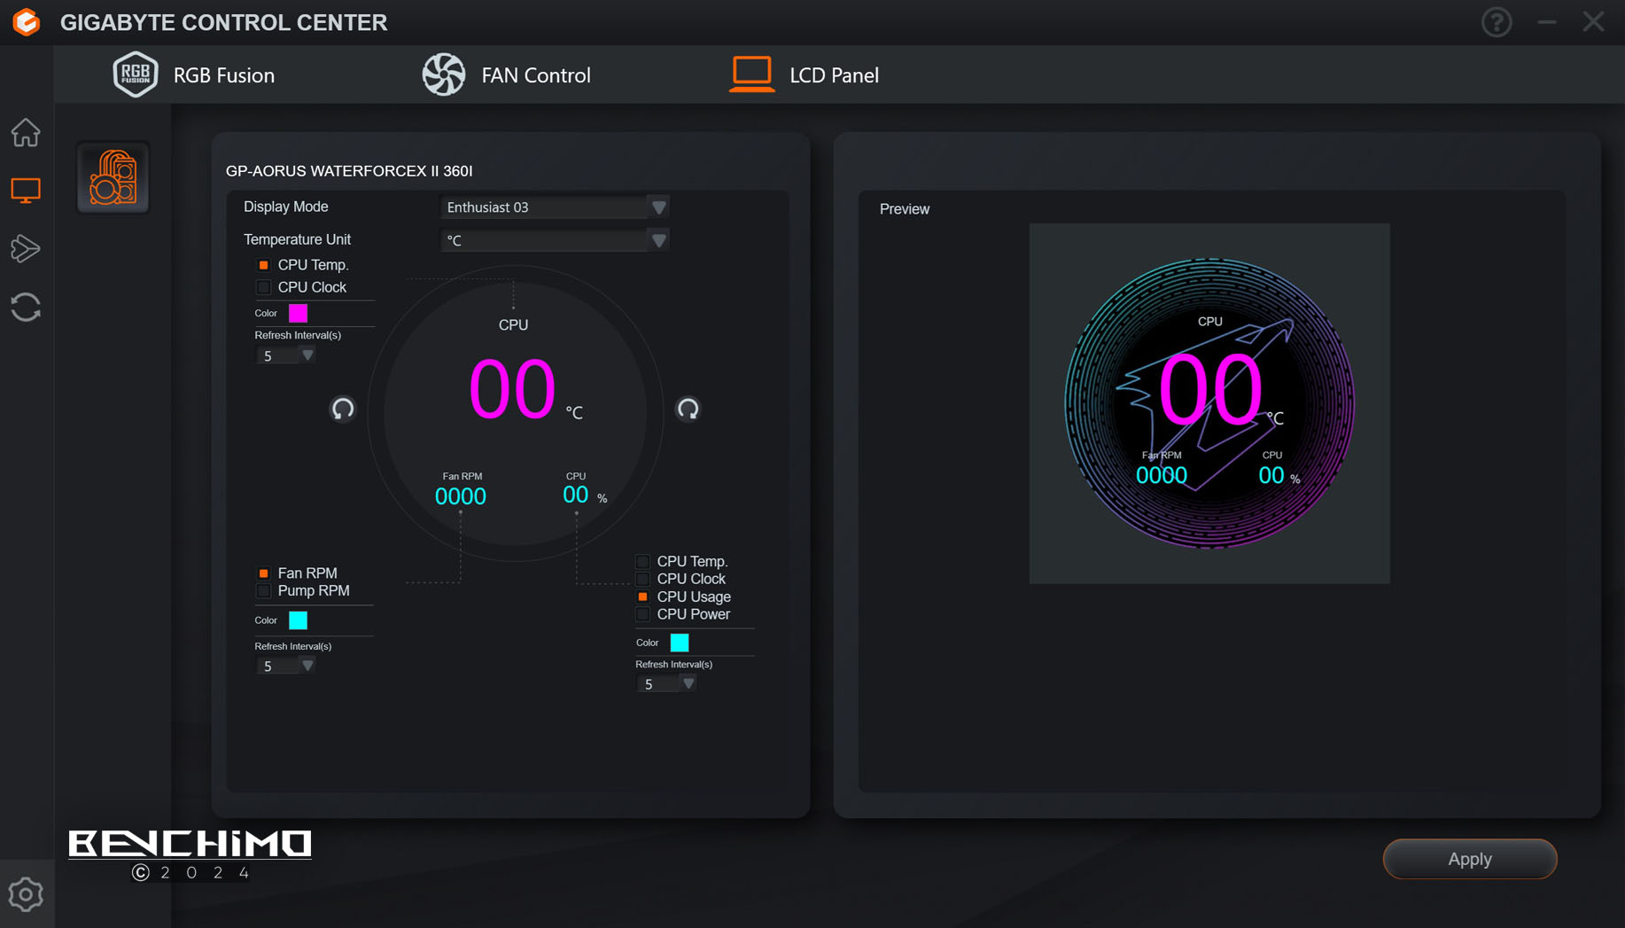Switch to the FAN Control tab

(x=506, y=75)
